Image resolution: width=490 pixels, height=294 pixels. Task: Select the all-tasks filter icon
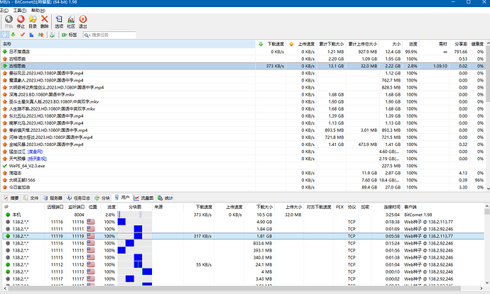click(x=4, y=35)
